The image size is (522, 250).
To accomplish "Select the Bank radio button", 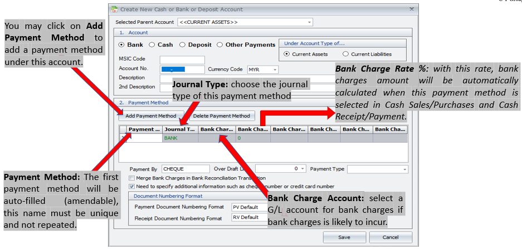I will click(x=122, y=44).
